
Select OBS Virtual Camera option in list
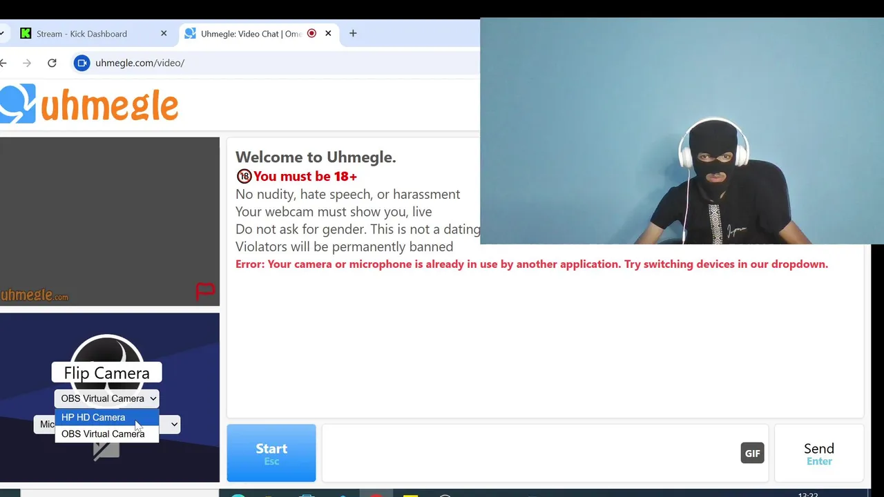[x=107, y=433]
